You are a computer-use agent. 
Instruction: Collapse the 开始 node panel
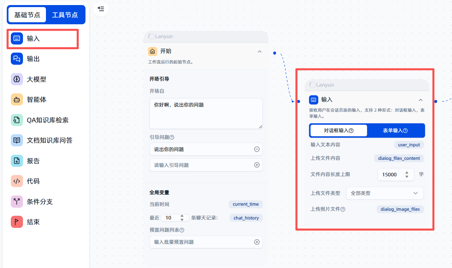coord(259,52)
